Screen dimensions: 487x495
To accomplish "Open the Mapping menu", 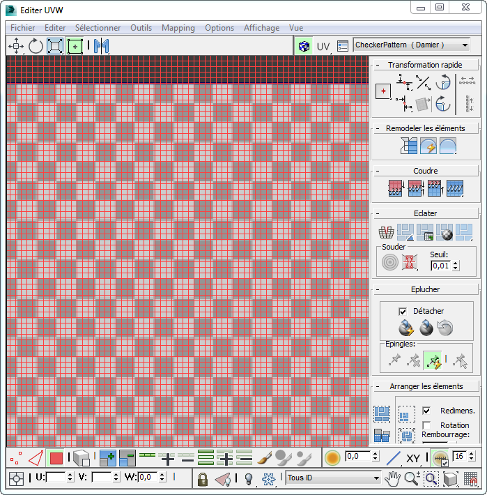I will pyautogui.click(x=178, y=28).
